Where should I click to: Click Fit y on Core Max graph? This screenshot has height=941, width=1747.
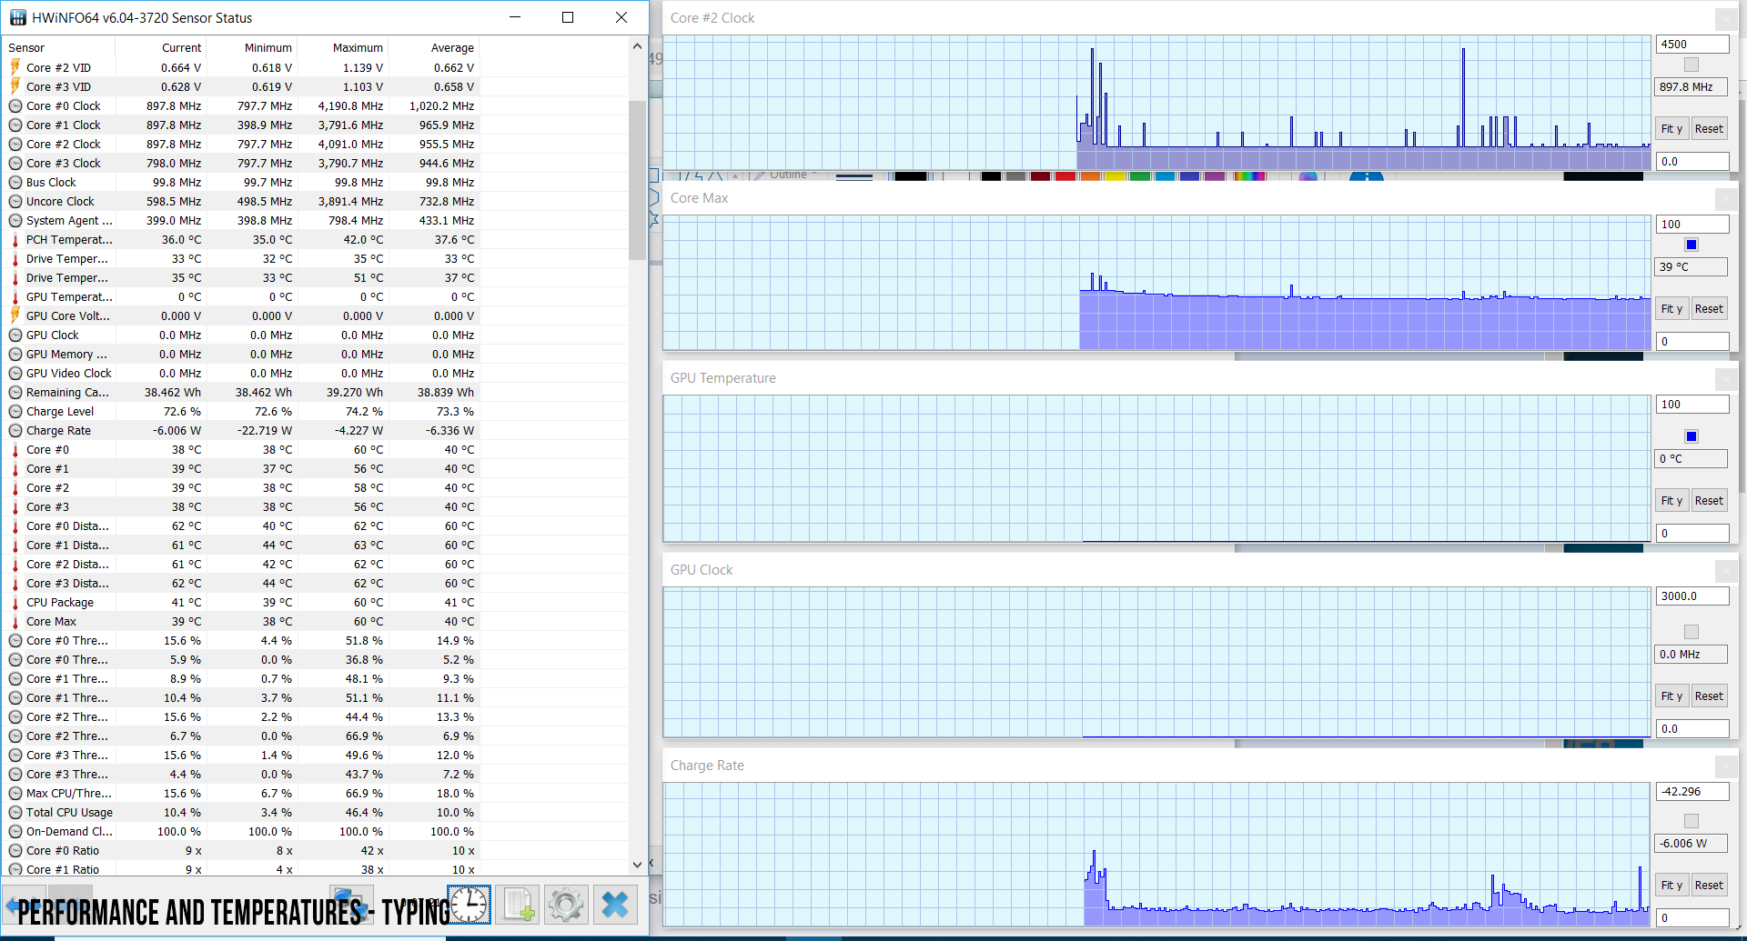[x=1671, y=309]
